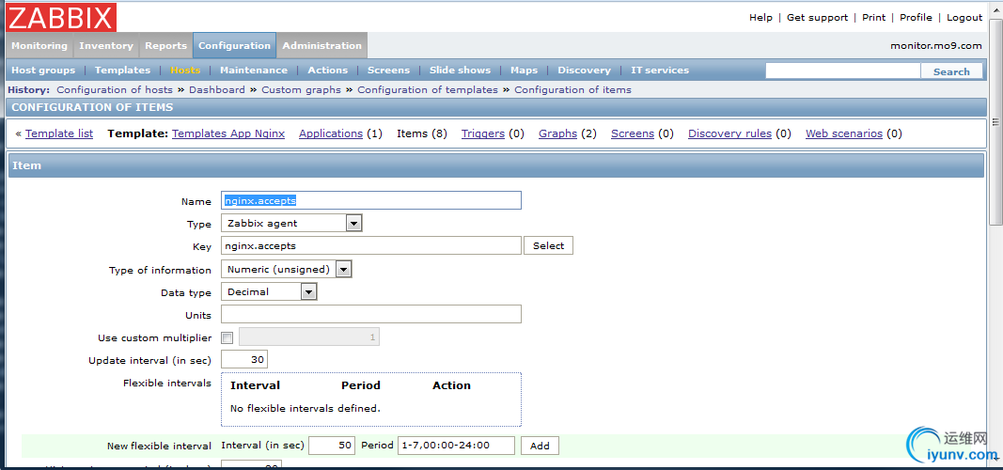The image size is (1003, 470).
Task: Click Items (8) text
Action: pos(421,133)
